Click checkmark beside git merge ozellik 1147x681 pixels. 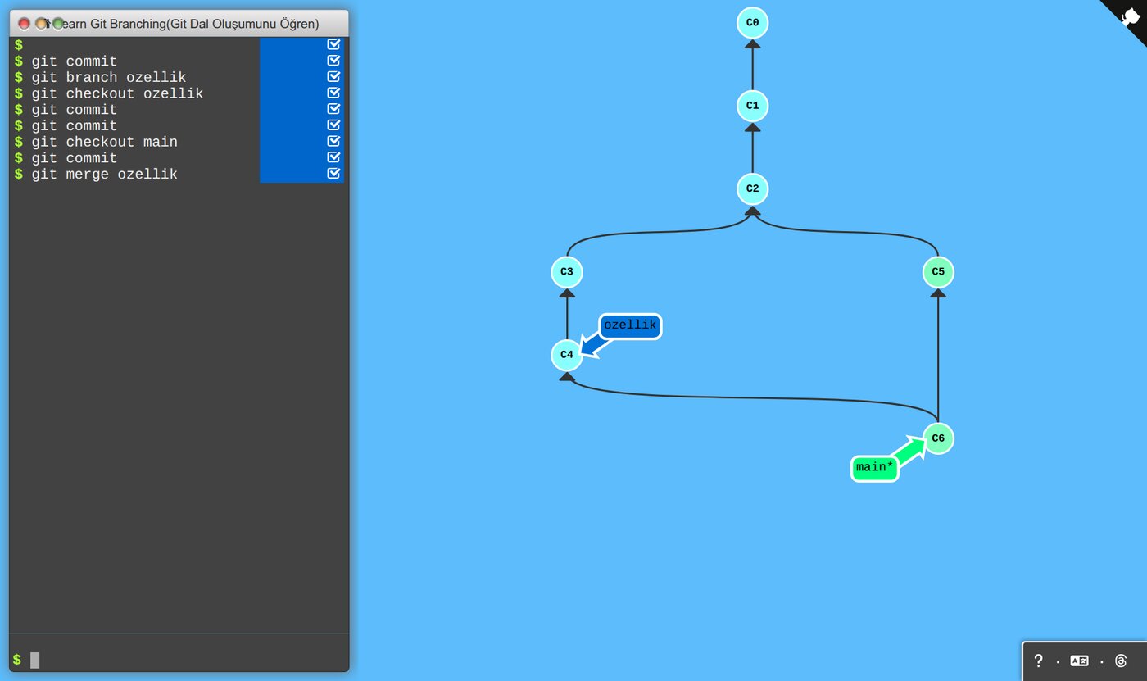333,174
